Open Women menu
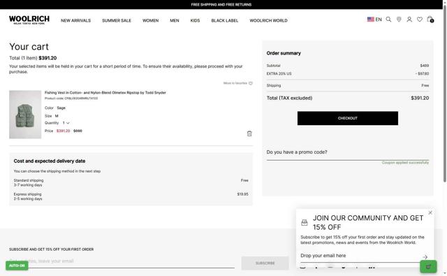Viewport: 447px width, 276px height. point(151,20)
